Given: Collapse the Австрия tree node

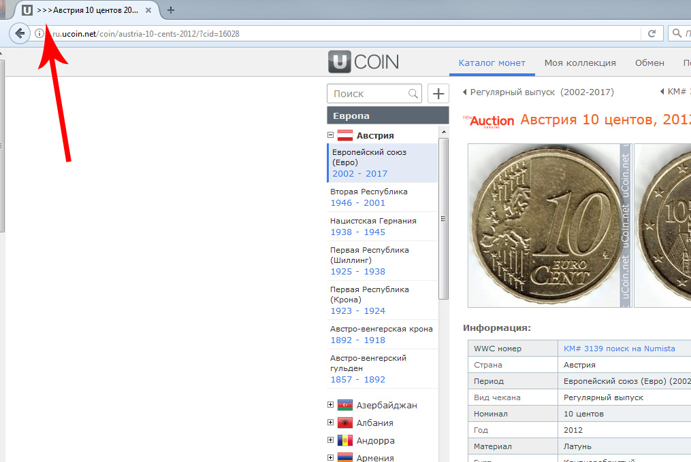Looking at the screenshot, I should [x=331, y=135].
